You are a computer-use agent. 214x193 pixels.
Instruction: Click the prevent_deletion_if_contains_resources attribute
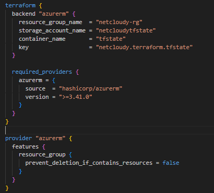point(89,163)
